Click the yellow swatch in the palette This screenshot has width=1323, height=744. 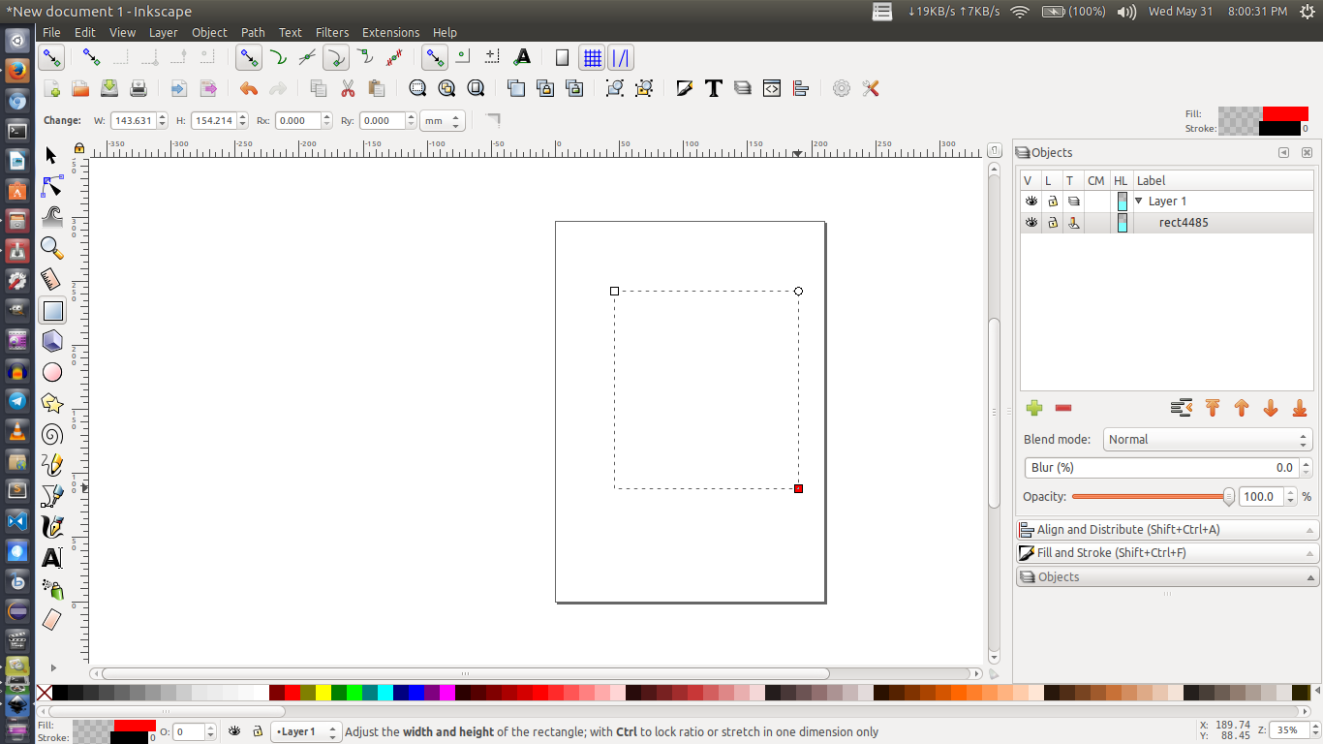[x=323, y=693]
